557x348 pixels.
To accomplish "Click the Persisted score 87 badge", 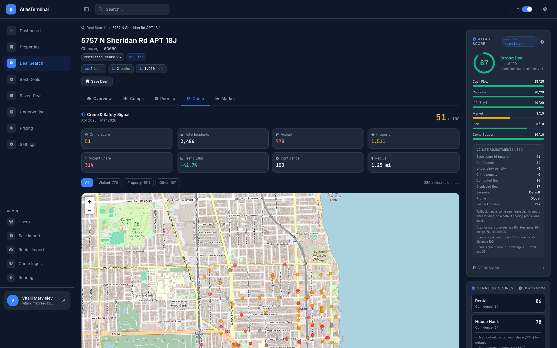I will [x=103, y=57].
